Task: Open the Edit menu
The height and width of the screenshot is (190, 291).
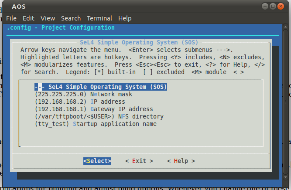Action: pos(28,18)
